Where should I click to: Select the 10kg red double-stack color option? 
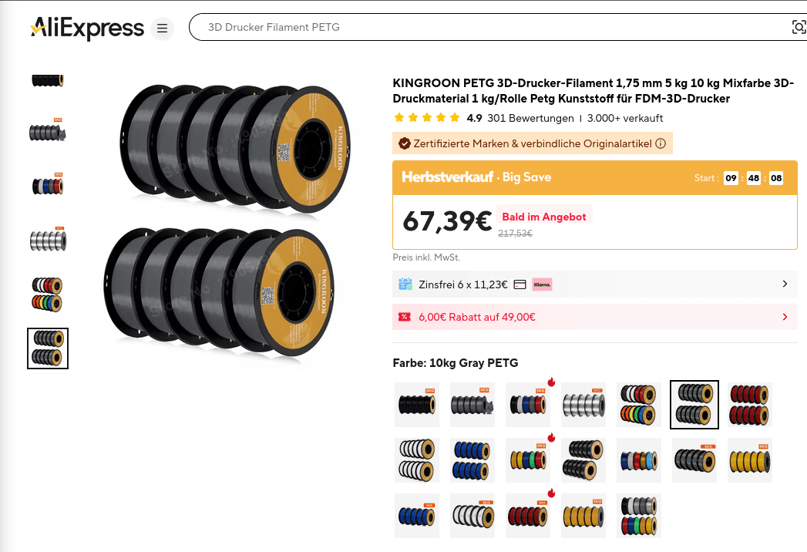point(750,405)
